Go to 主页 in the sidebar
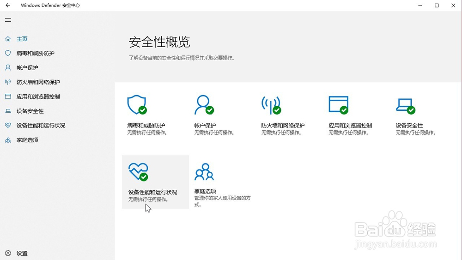The height and width of the screenshot is (260, 462). pyautogui.click(x=22, y=39)
